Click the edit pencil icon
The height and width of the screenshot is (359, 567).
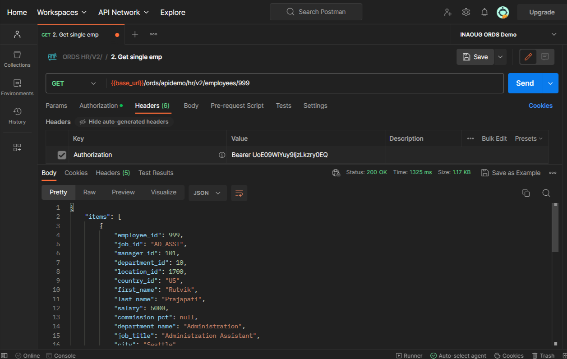528,57
